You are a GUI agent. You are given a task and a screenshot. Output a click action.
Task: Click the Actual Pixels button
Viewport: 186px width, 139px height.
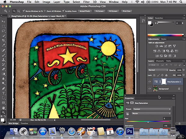click(85, 11)
